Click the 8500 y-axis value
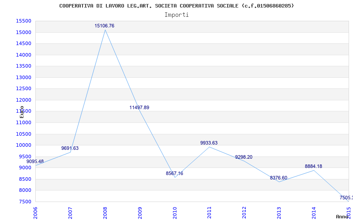This screenshot has height=221, width=353. 25,179
